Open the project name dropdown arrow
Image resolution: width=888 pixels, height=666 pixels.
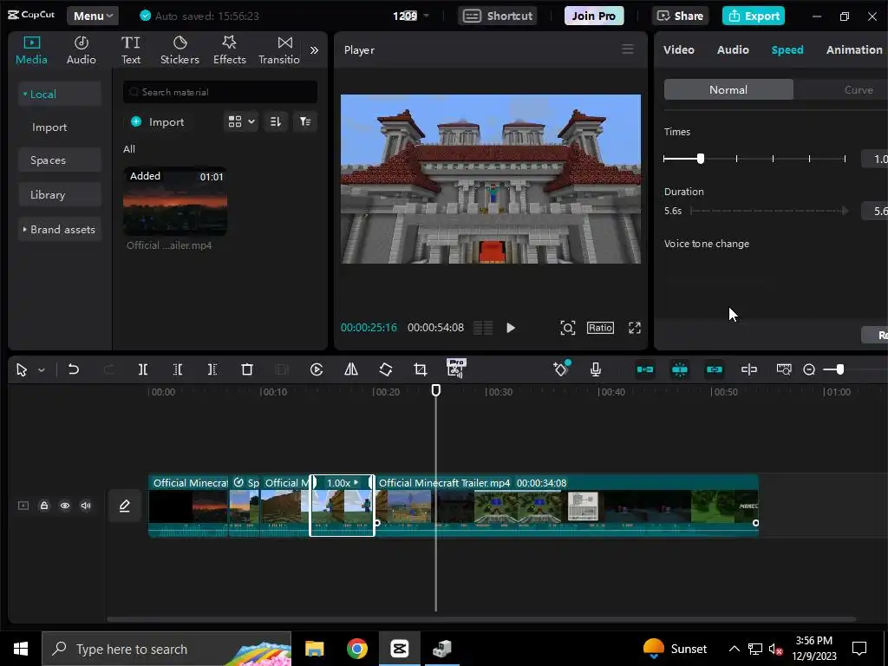tap(427, 16)
